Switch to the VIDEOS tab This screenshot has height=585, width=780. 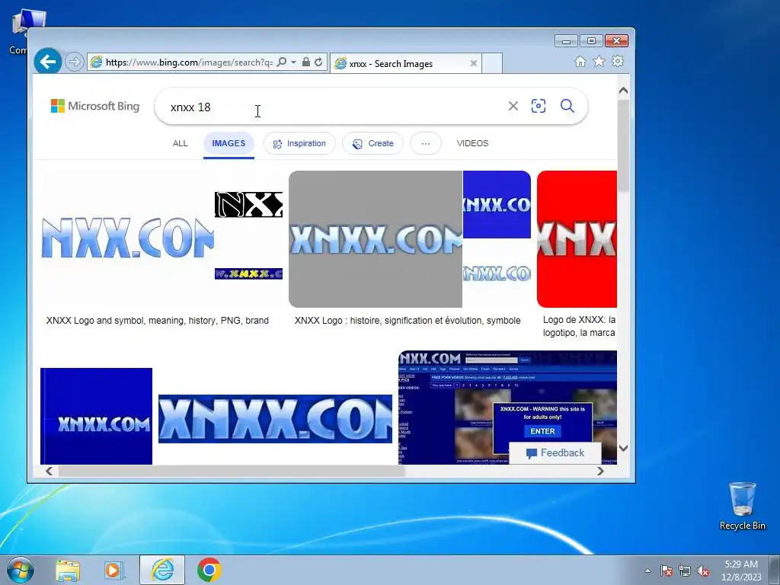472,143
